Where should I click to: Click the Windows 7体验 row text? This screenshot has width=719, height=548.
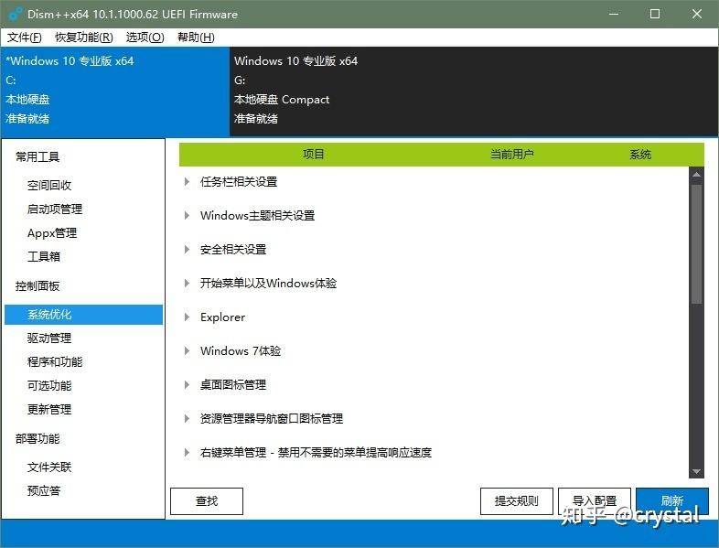click(x=241, y=350)
